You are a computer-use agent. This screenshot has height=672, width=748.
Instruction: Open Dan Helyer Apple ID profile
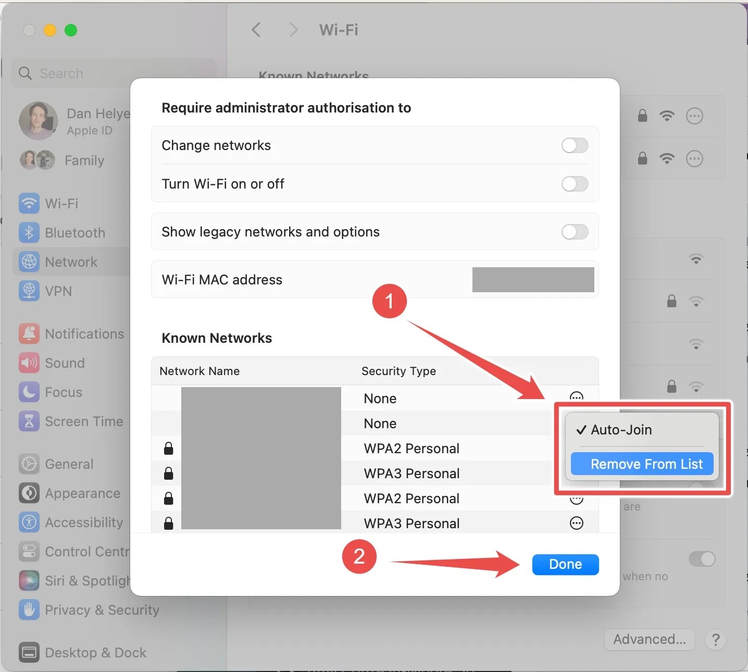pos(74,121)
